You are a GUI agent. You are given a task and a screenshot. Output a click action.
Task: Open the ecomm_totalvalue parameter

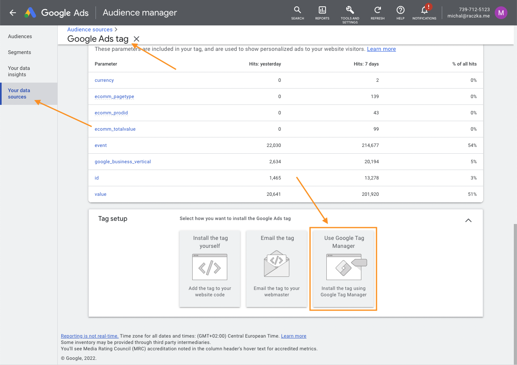(x=115, y=129)
